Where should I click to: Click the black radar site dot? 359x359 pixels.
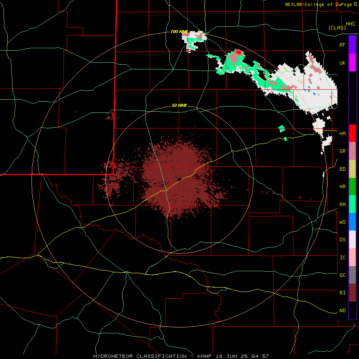179,179
